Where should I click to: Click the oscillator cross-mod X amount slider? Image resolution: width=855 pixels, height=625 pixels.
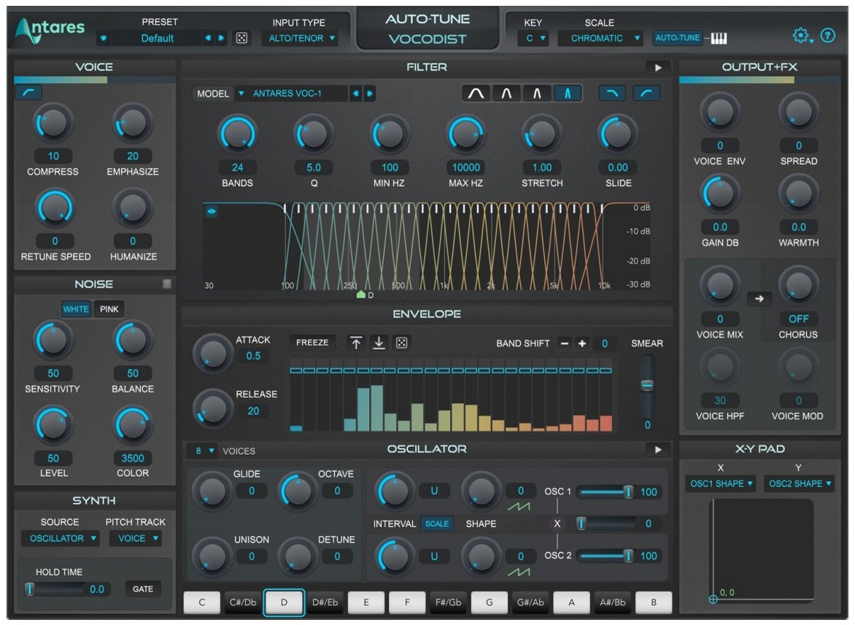click(x=606, y=524)
